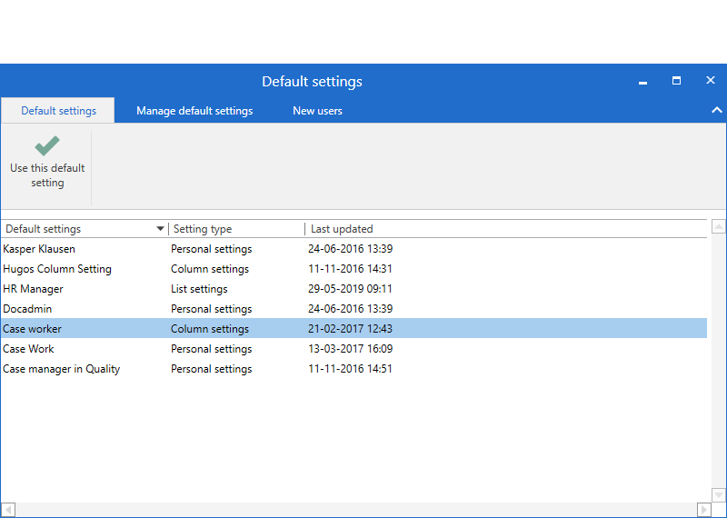Select the Case manager in Quality row

[x=62, y=369]
